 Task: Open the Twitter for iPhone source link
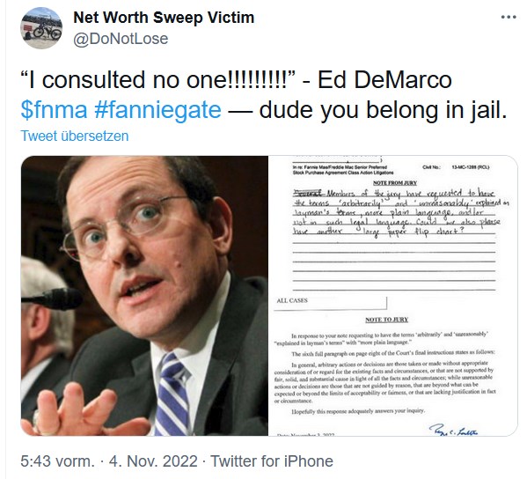coord(272,461)
